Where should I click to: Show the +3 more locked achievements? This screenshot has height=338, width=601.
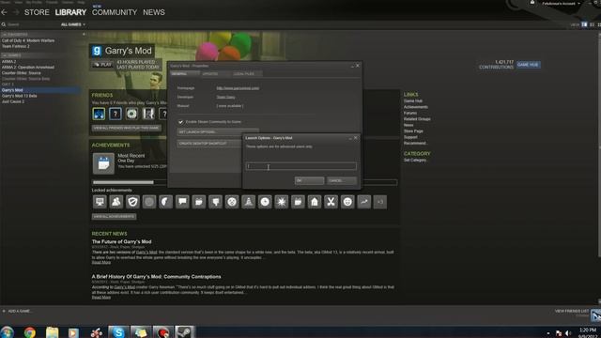coord(380,202)
